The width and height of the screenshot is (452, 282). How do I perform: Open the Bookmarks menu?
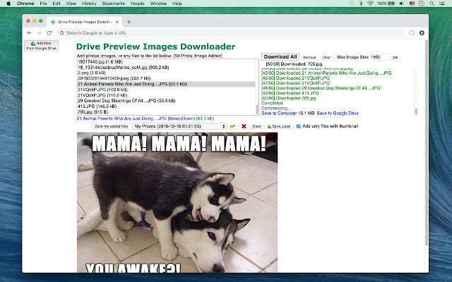pos(114,4)
